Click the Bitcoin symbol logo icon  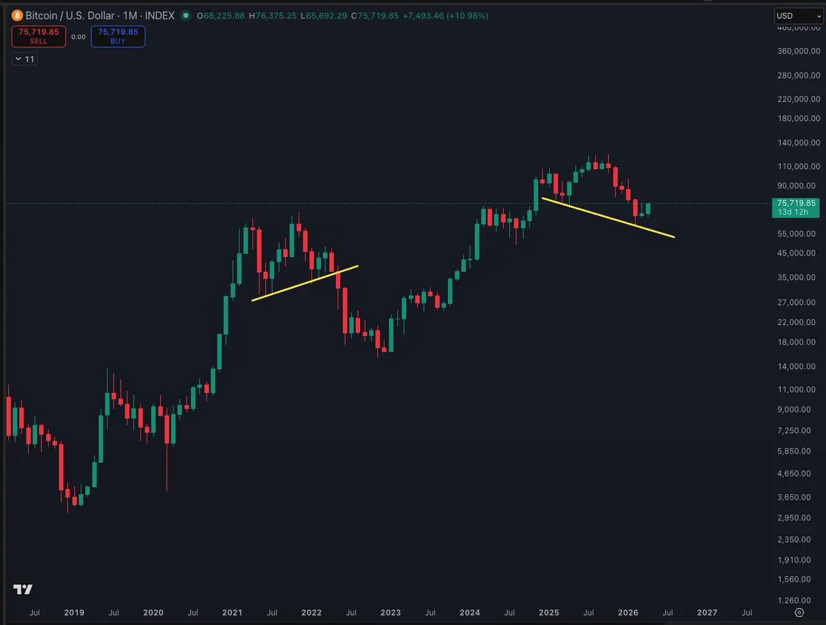pos(17,15)
